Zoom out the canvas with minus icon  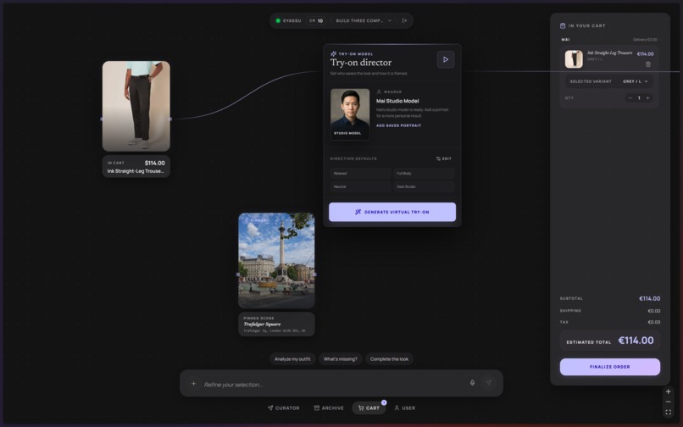pyautogui.click(x=669, y=402)
